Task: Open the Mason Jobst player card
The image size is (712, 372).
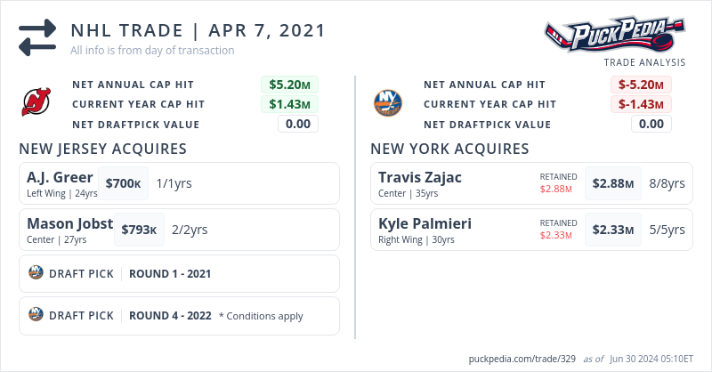Action: 69,223
